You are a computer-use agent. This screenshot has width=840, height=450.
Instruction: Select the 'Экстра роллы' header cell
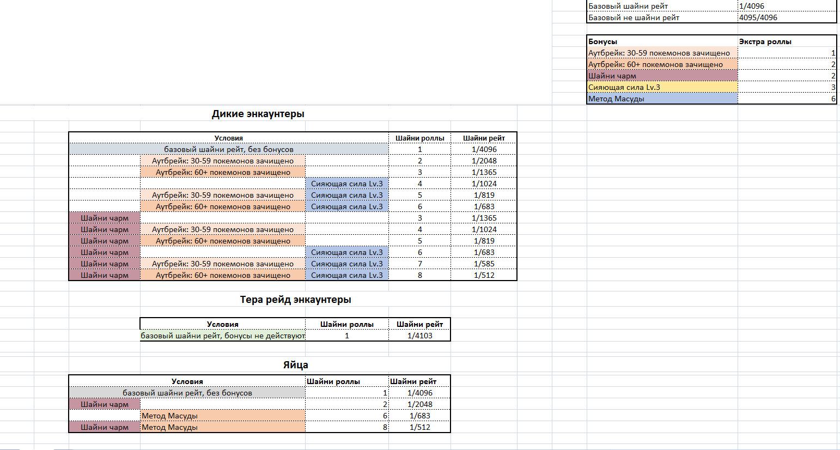[787, 41]
